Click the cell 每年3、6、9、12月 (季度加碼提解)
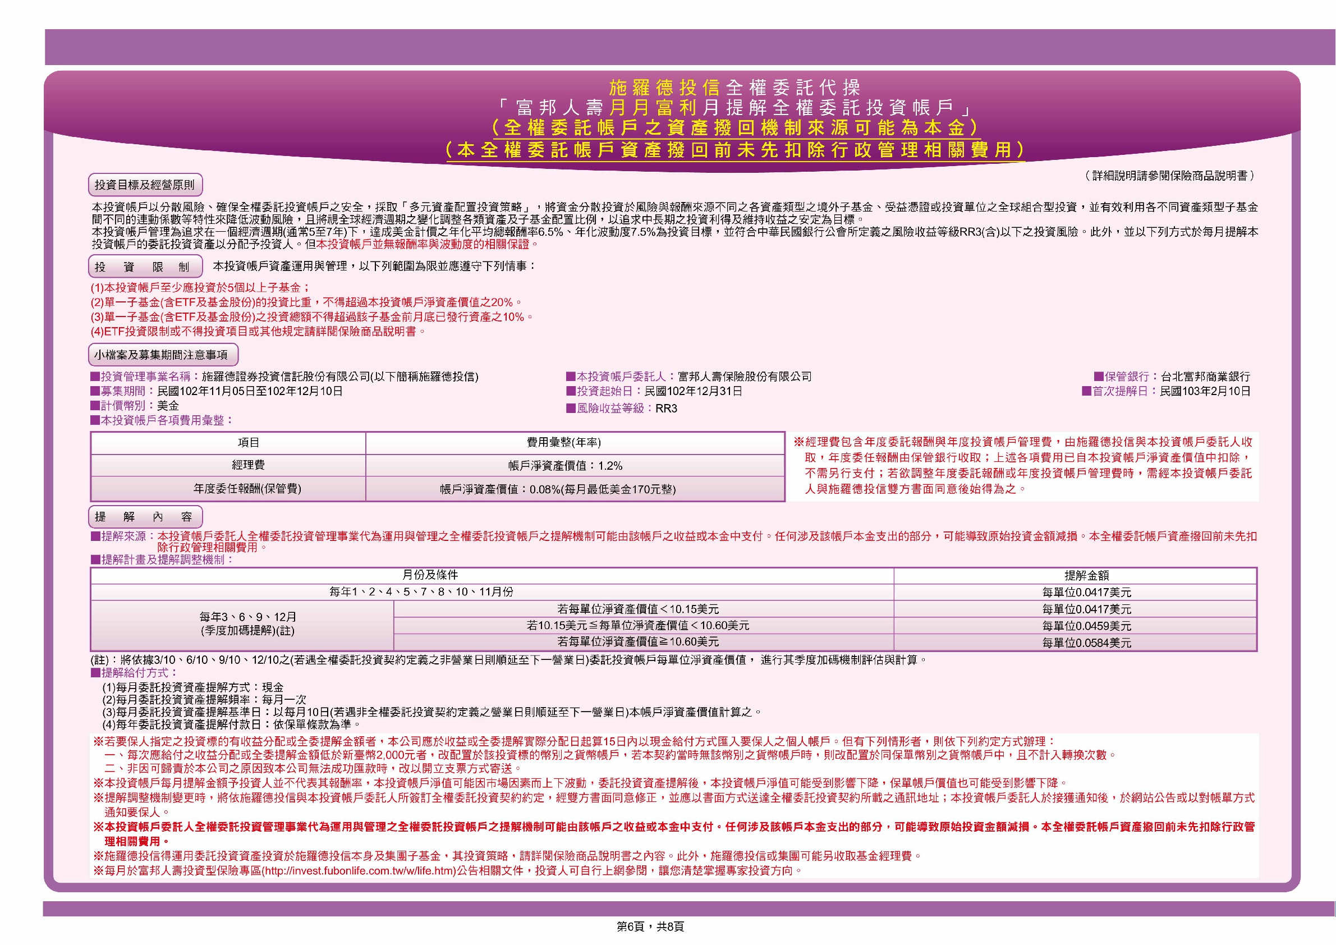The height and width of the screenshot is (945, 1336). coord(242,625)
